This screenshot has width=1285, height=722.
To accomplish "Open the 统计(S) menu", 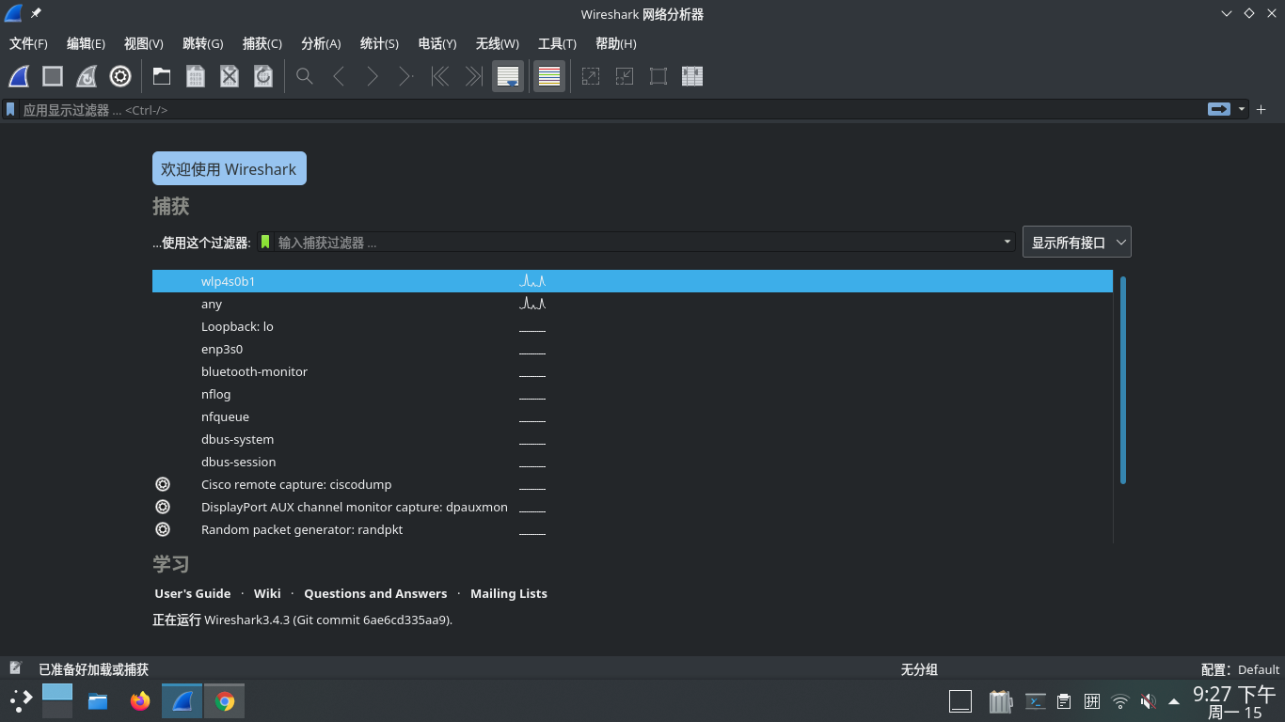I will pyautogui.click(x=379, y=43).
